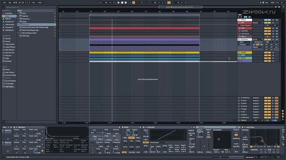Select the SPACE track header
The image size is (286, 160).
tap(245, 20)
